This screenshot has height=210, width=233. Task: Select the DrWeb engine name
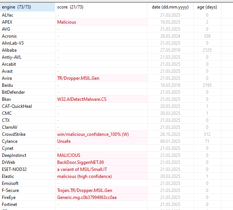coord(8,162)
